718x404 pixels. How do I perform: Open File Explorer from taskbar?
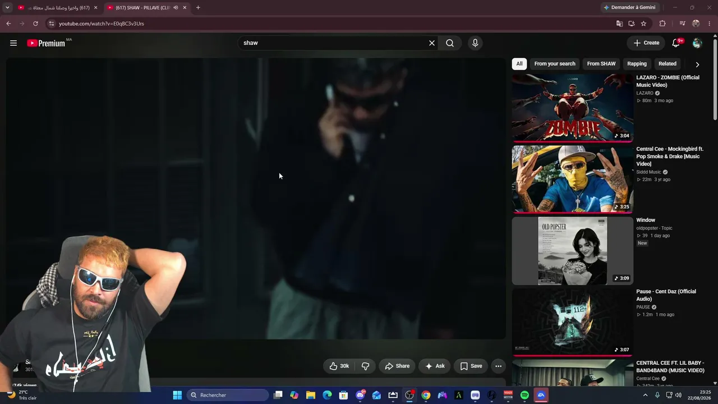coord(311,395)
